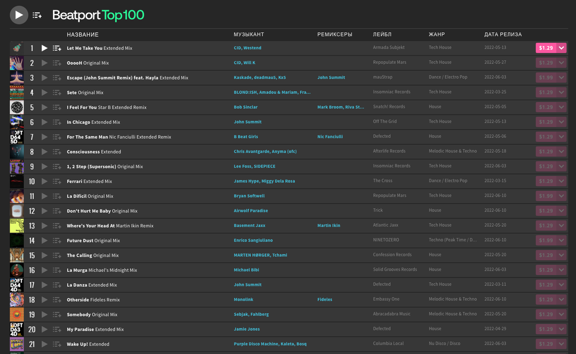The height and width of the screenshot is (354, 576).
Task: Play In Chicago Extended Mix
Action: coord(45,122)
